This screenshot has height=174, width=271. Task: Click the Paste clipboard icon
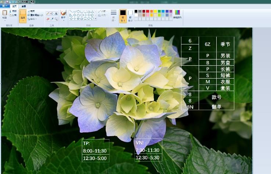click(x=5, y=13)
